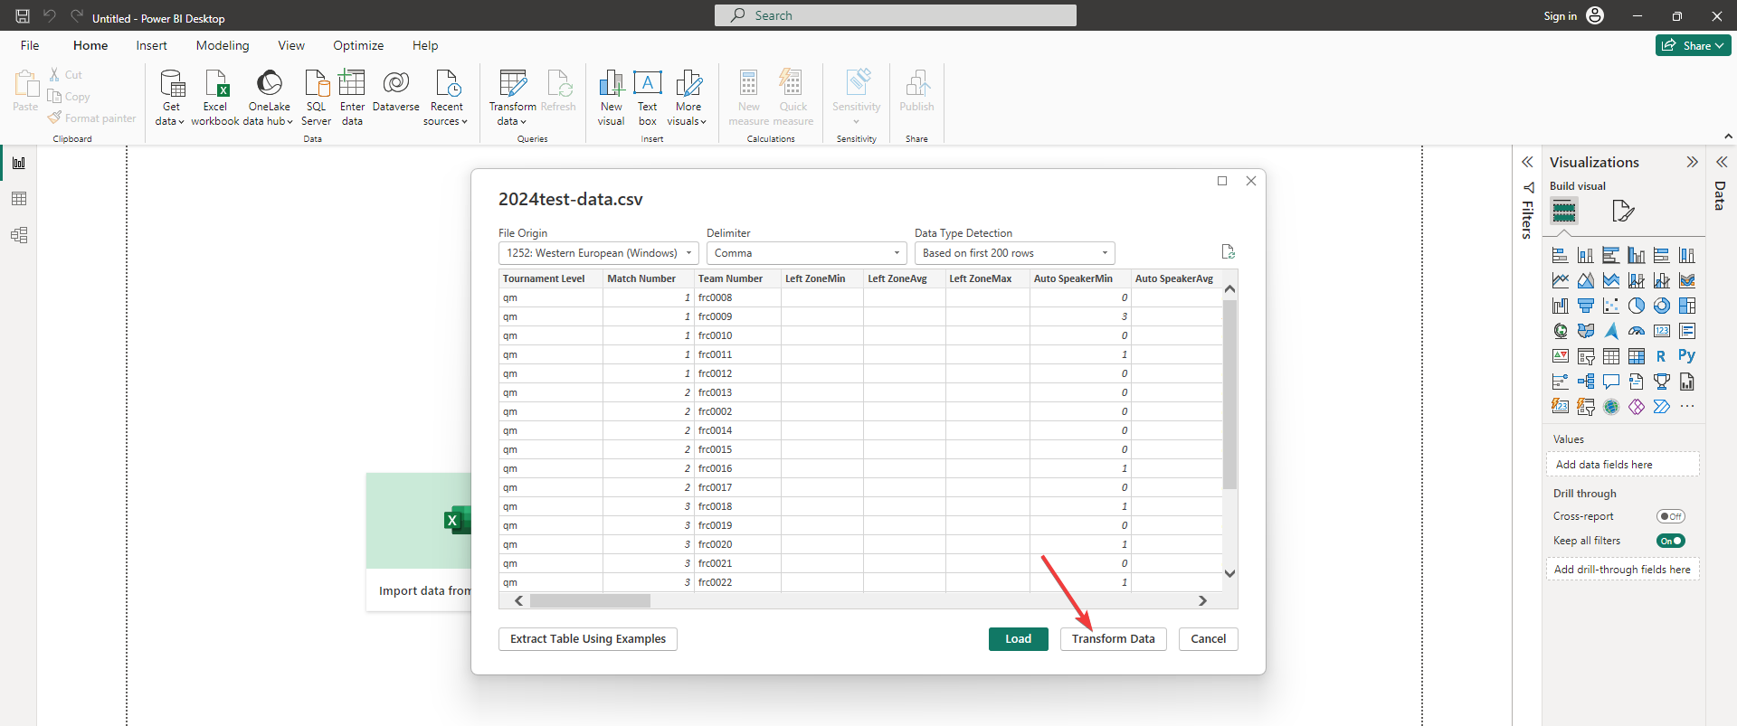Image resolution: width=1737 pixels, height=726 pixels.
Task: Import from Excel workbook icon
Action: coord(215,83)
